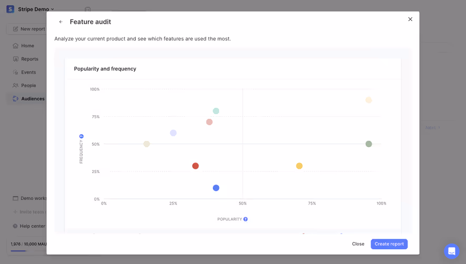Go back using the Feature audit arrow
Image resolution: width=466 pixels, height=264 pixels.
61,22
